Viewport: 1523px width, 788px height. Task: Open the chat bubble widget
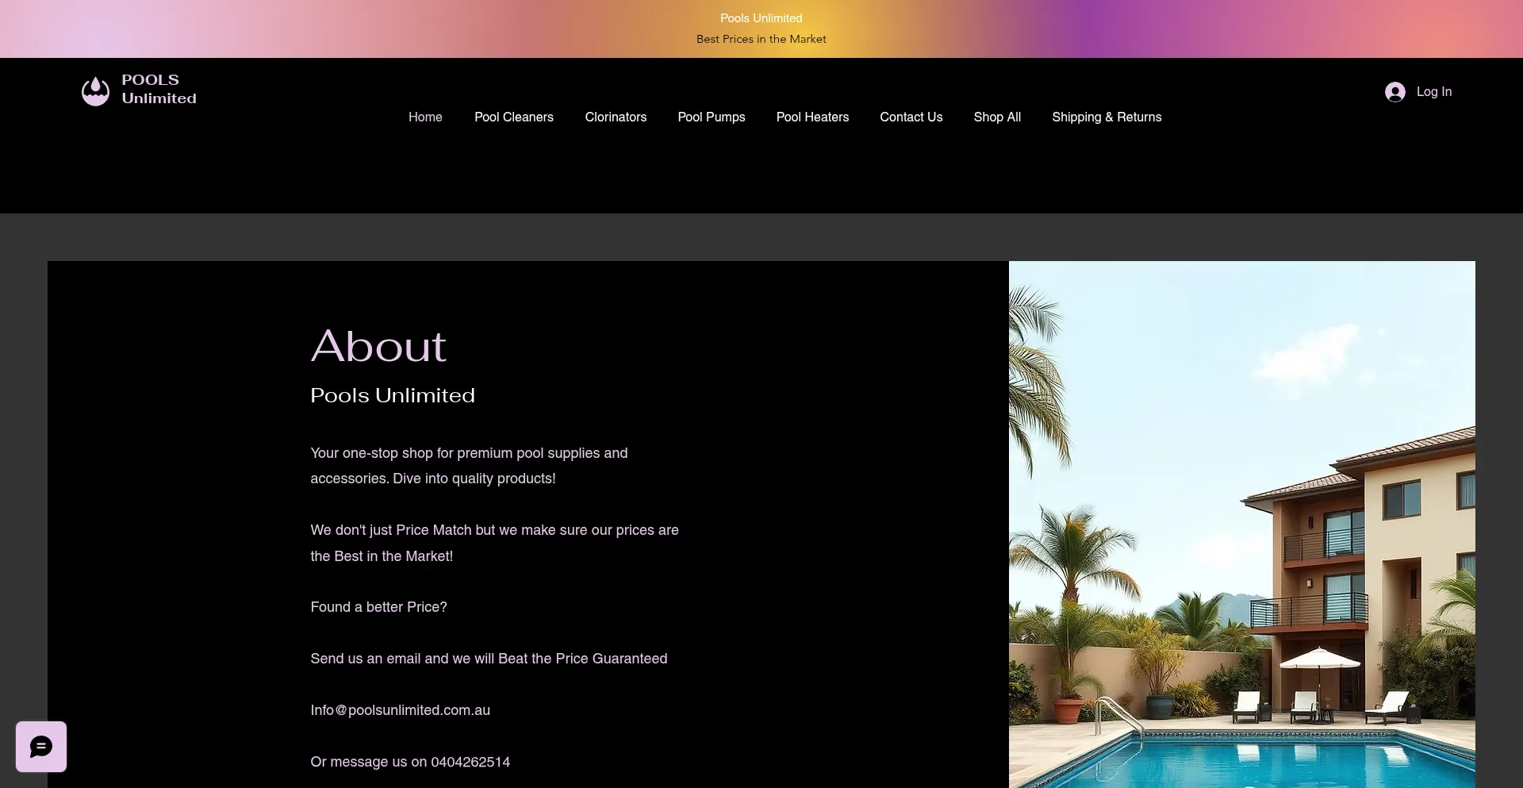click(41, 747)
